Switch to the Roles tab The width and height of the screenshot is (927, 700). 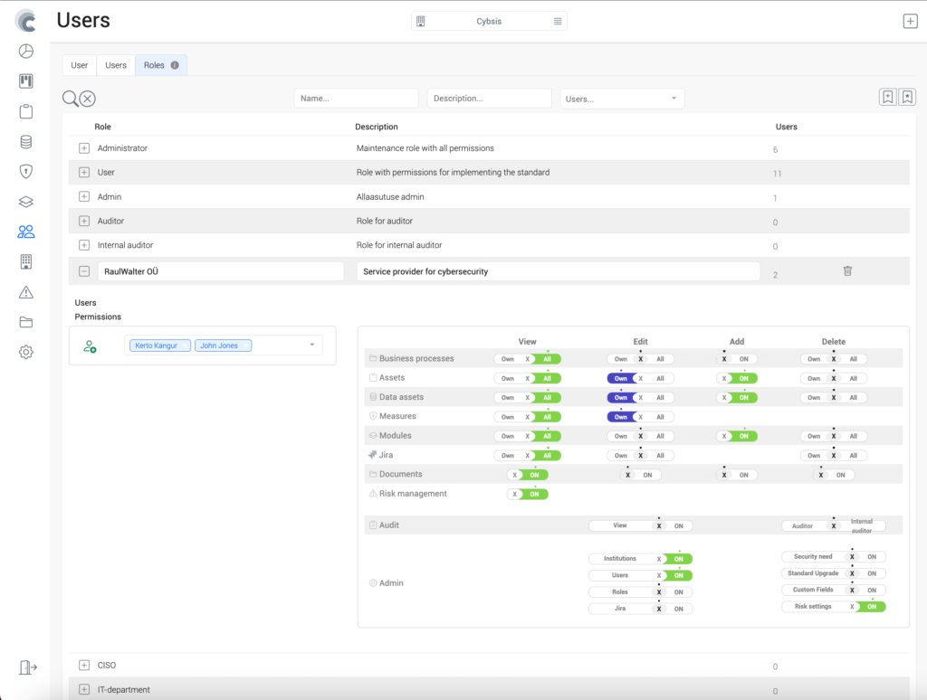tap(160, 65)
